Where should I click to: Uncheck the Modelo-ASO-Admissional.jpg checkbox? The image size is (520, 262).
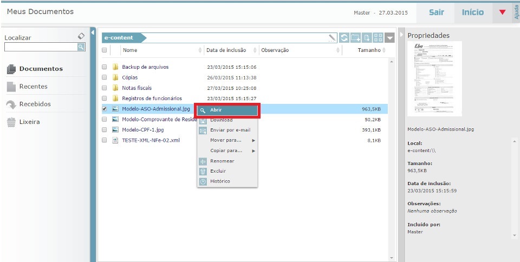pyautogui.click(x=105, y=109)
